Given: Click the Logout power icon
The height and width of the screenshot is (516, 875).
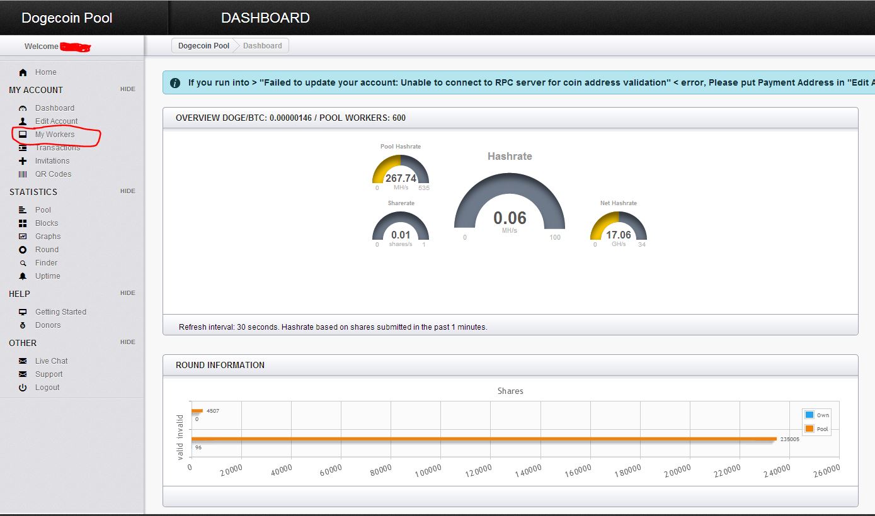Looking at the screenshot, I should (23, 388).
